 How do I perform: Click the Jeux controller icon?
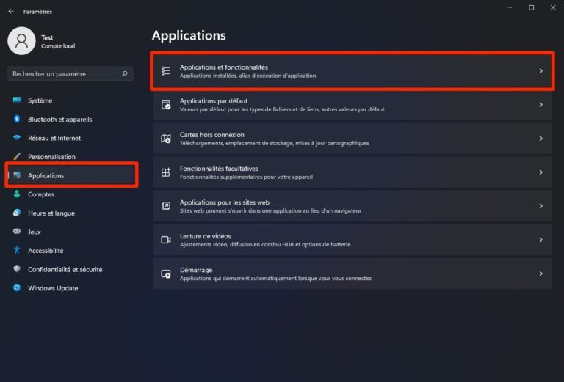[x=17, y=232]
